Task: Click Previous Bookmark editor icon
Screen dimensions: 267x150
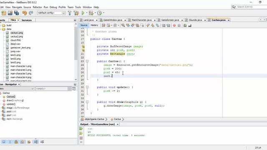Action: 148,25
